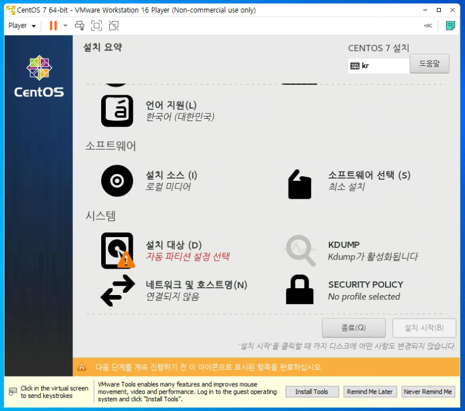Expand the power options dropdown arrow

66,26
